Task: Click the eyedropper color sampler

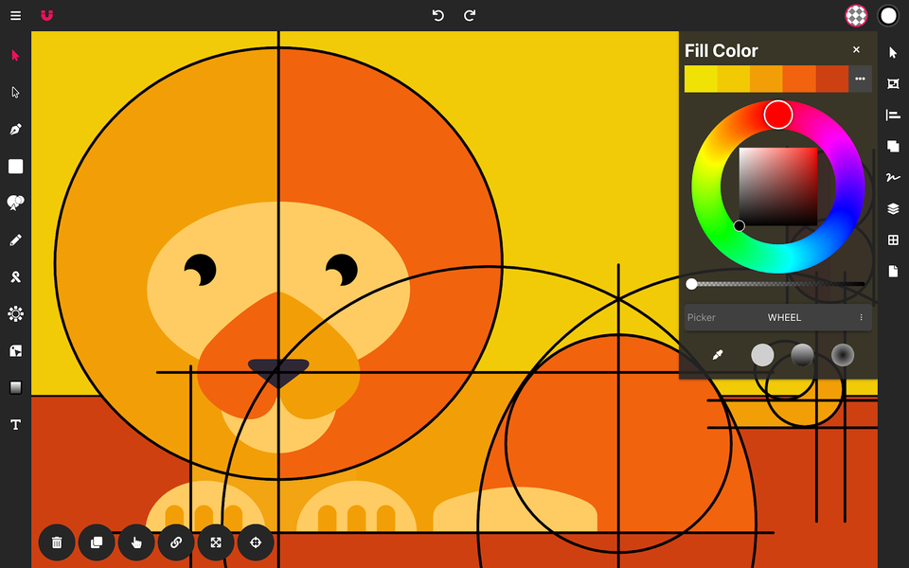Action: pos(718,355)
